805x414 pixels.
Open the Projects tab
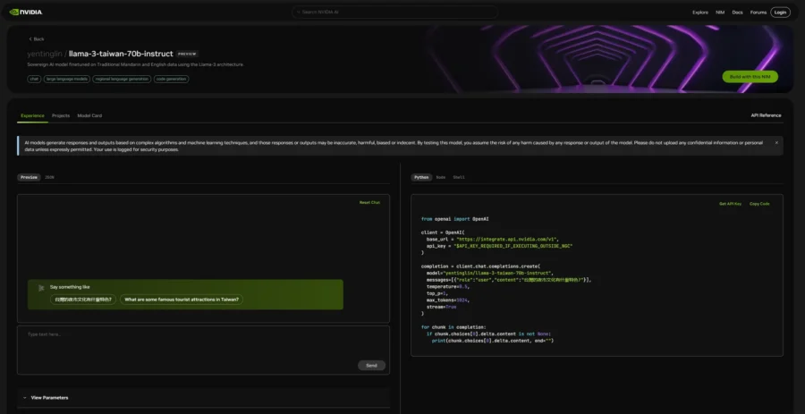coord(61,116)
